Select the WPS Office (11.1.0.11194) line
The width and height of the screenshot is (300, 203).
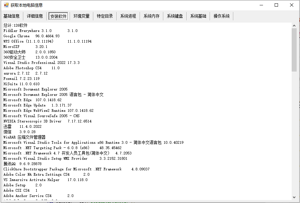pyautogui.click(x=47, y=42)
